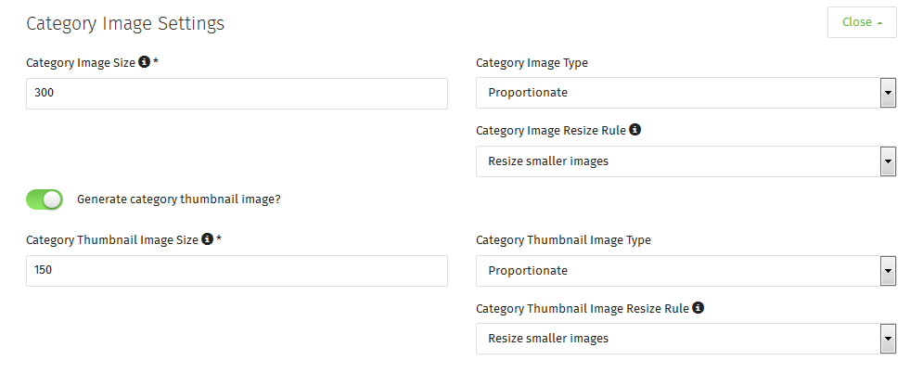Expand the Category Thumbnail Image Resize Rule dropdown
The width and height of the screenshot is (923, 373).
[686, 339]
